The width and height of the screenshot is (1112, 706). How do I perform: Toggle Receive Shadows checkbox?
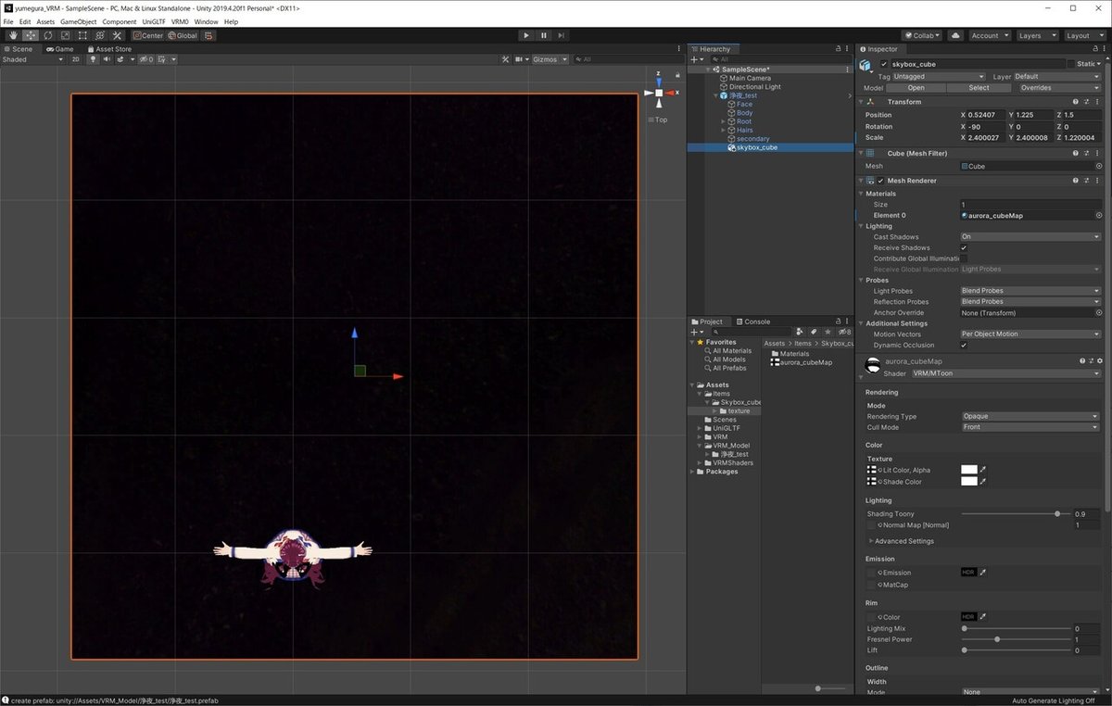click(964, 247)
